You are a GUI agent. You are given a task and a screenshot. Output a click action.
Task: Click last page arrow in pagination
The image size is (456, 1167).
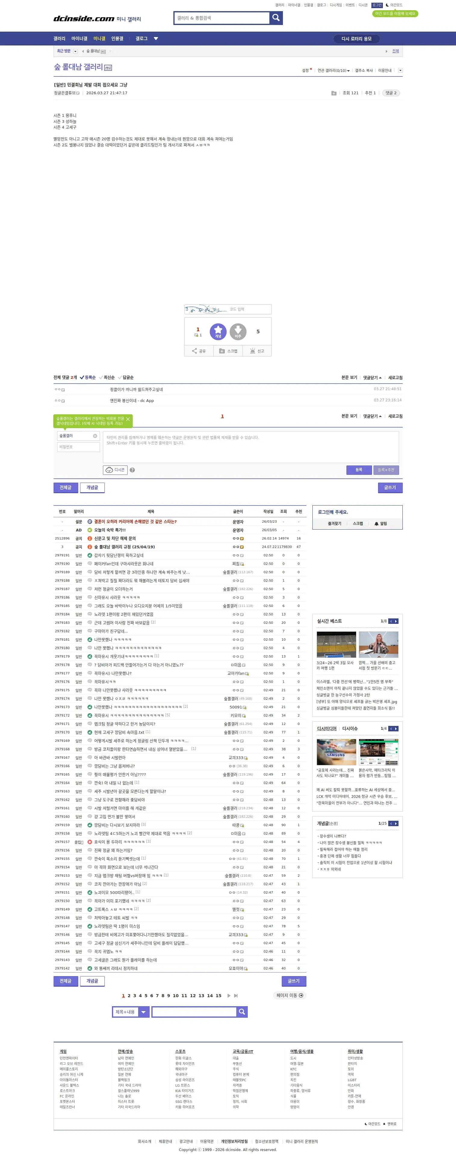pyautogui.click(x=236, y=996)
